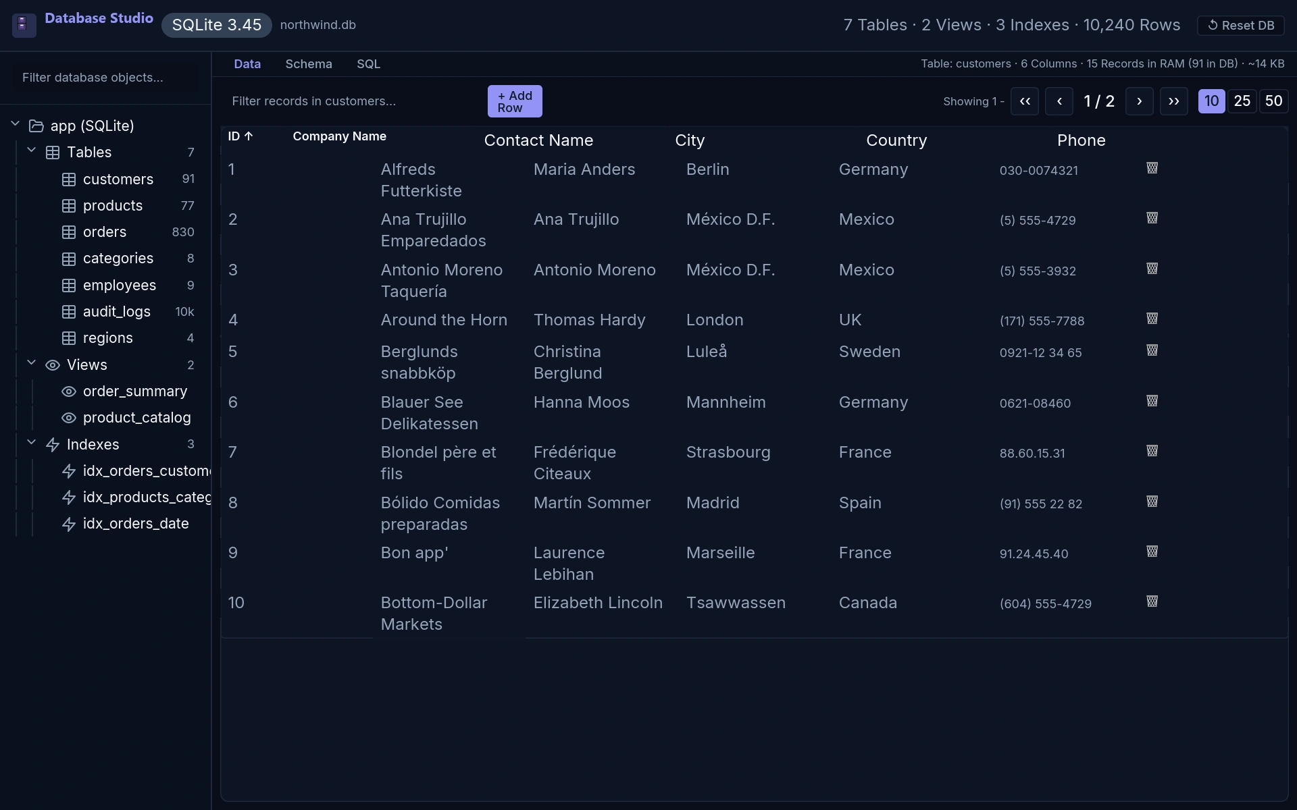Collapse the app (SQLite) tree node
1297x810 pixels.
[x=15, y=124]
